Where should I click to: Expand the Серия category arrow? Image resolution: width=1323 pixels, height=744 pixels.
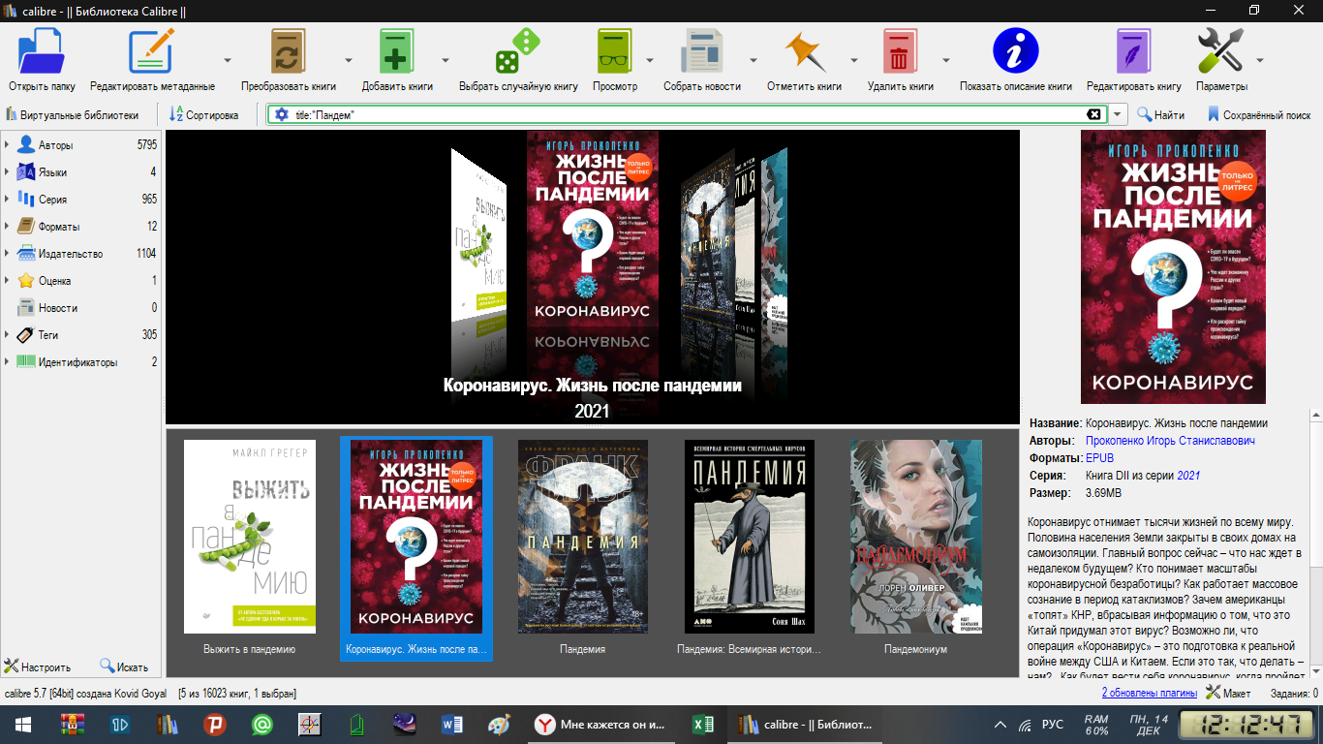[x=7, y=200]
